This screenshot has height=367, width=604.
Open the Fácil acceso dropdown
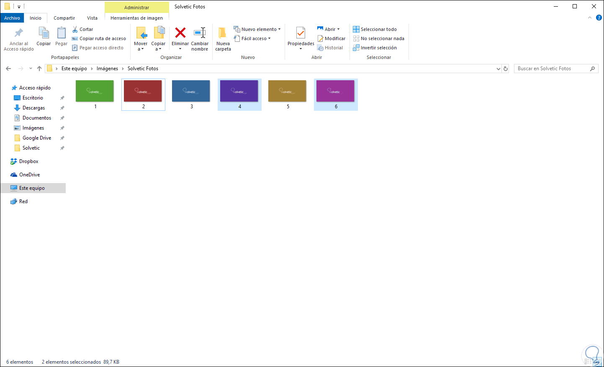pyautogui.click(x=252, y=38)
